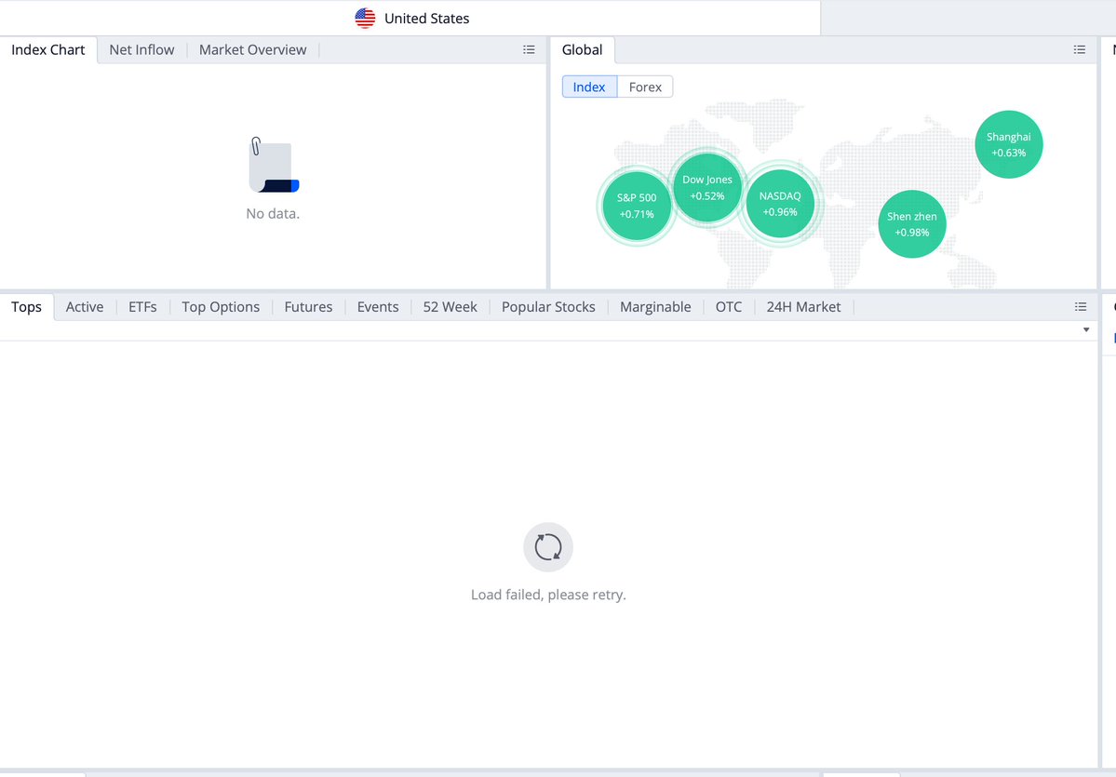The height and width of the screenshot is (777, 1116).
Task: Open the OTC tab
Action: pyautogui.click(x=729, y=307)
